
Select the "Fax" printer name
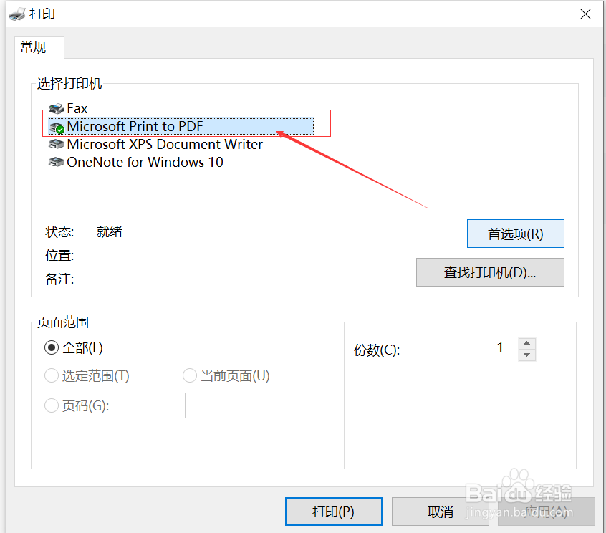(77, 109)
